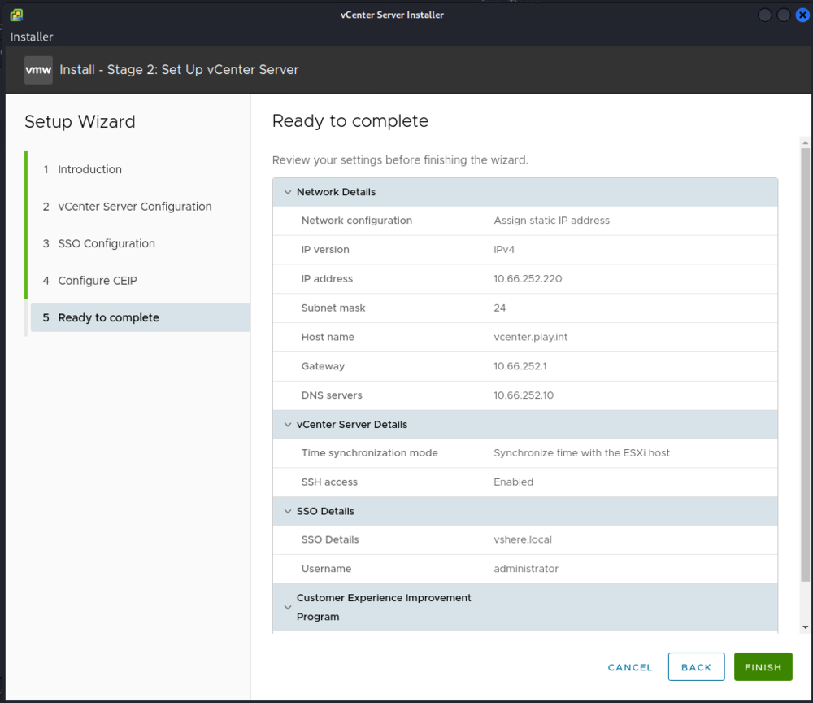Collapse Customer Experience Improvement Program section
Image resolution: width=813 pixels, height=703 pixels.
(287, 608)
